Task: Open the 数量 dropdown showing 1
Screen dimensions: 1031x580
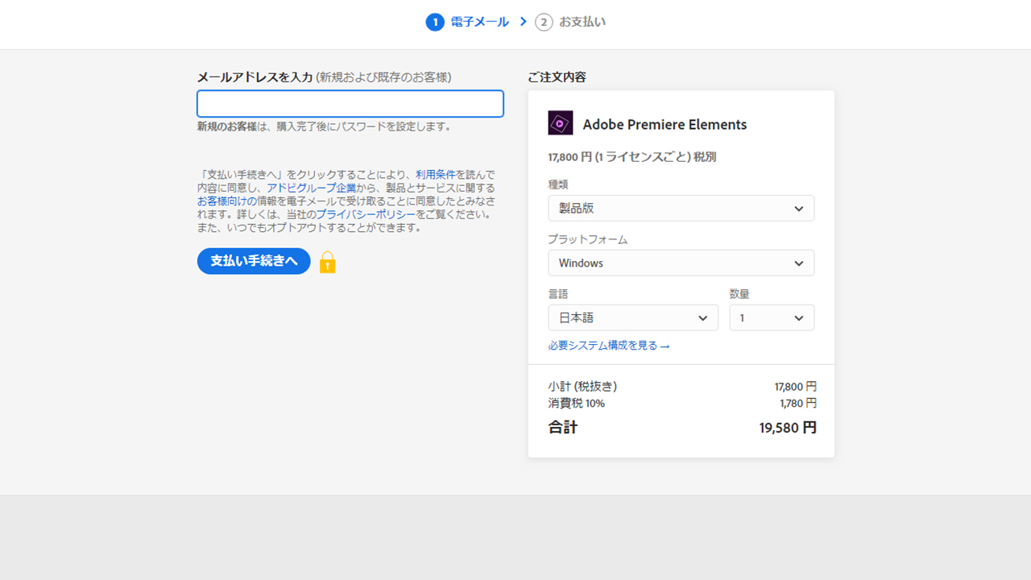Action: (772, 317)
